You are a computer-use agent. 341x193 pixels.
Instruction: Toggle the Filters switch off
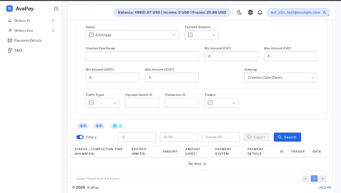[x=80, y=137]
